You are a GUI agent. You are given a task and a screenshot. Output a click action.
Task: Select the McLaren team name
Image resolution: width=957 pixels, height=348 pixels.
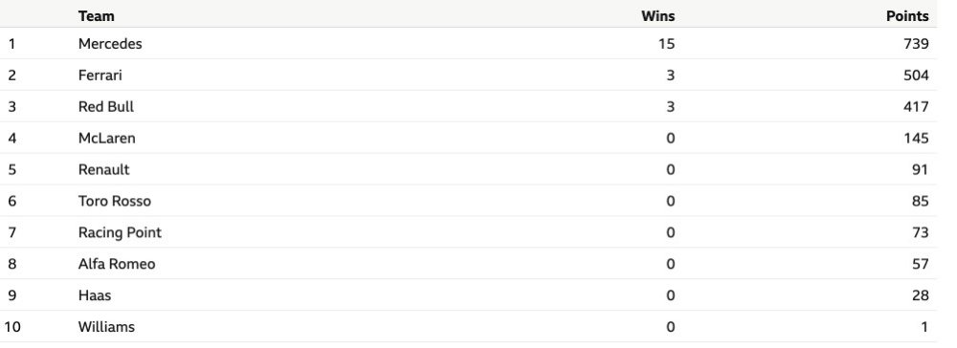pyautogui.click(x=107, y=139)
